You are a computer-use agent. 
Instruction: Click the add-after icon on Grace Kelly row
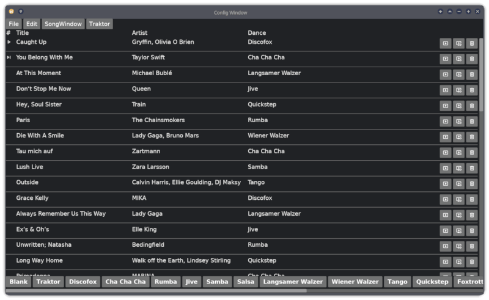[458, 200]
